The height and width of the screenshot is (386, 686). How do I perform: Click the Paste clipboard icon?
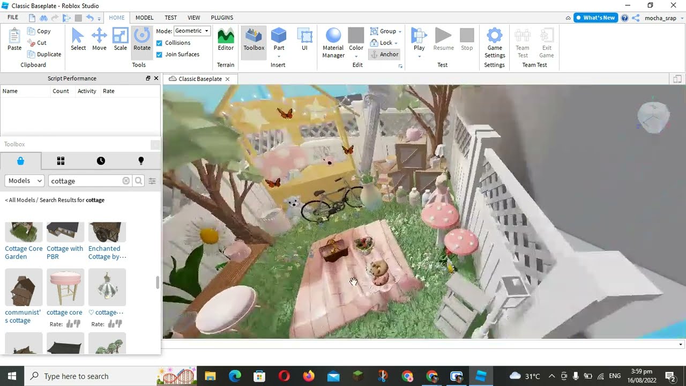(x=14, y=39)
